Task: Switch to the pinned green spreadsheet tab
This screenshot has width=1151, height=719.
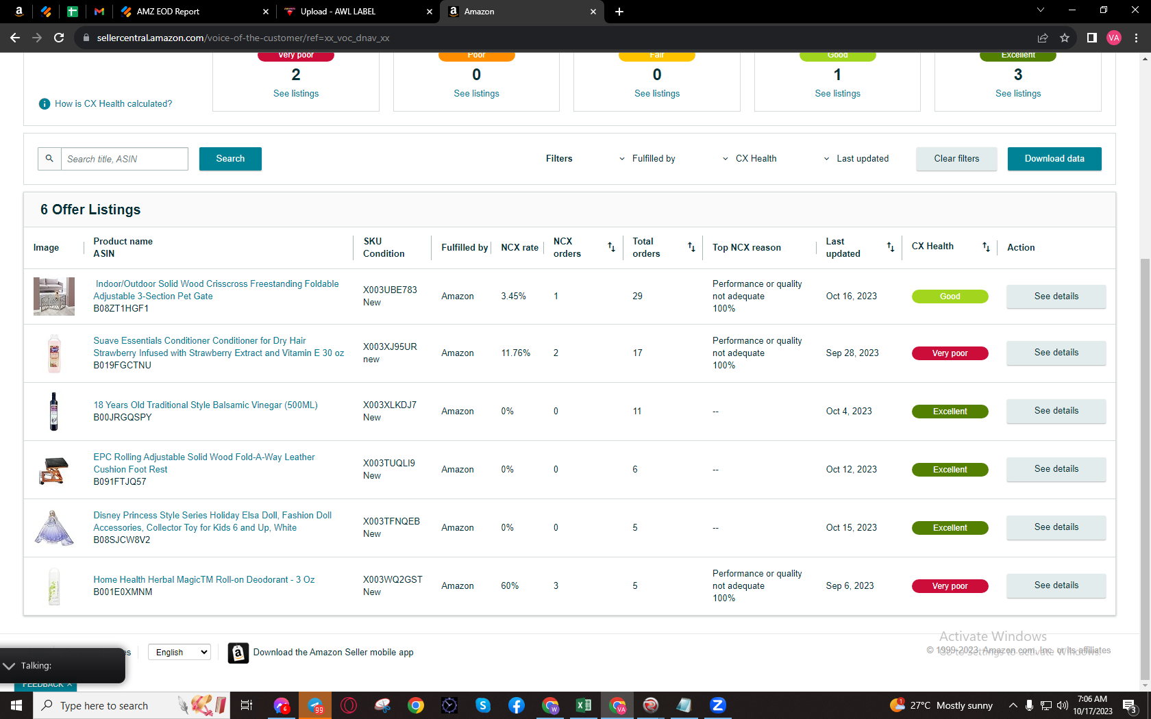Action: [73, 12]
